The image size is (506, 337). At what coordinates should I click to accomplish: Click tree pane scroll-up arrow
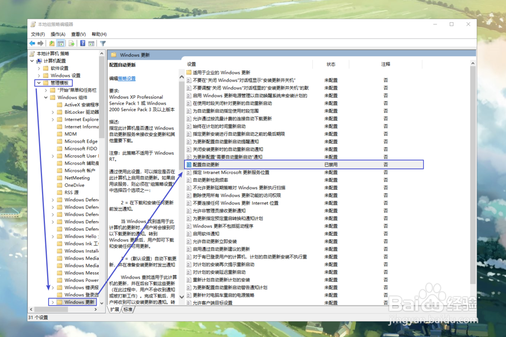coord(102,53)
